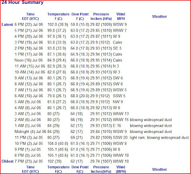The image size is (191, 174).
Task: Click temperature 84.9 (29.4)
Action: pos(57,60)
